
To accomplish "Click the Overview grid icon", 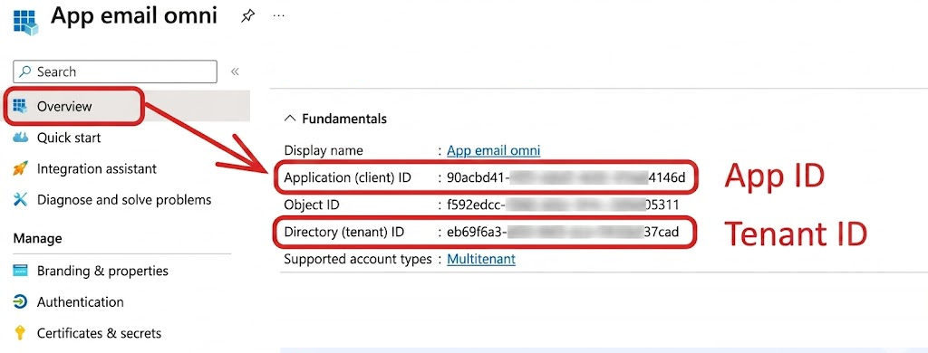I will [x=20, y=107].
